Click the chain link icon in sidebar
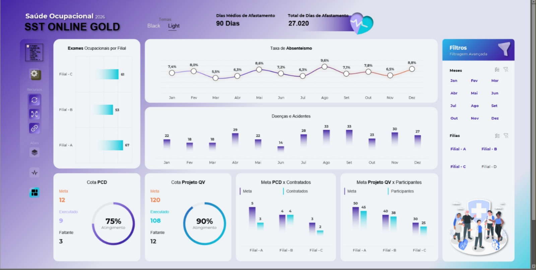Viewport: 536px width, 270px height. [34, 128]
